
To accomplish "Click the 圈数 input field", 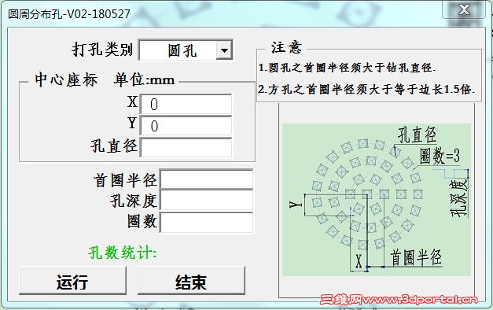I will (x=207, y=222).
